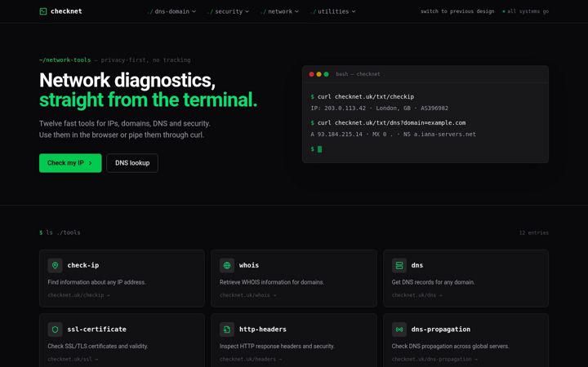Follow the checknet.uk/dns-propagation link
The width and height of the screenshot is (588, 367).
tap(435, 359)
